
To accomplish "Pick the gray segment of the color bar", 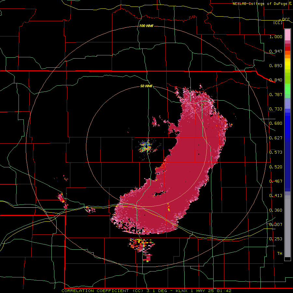I will (287, 226).
